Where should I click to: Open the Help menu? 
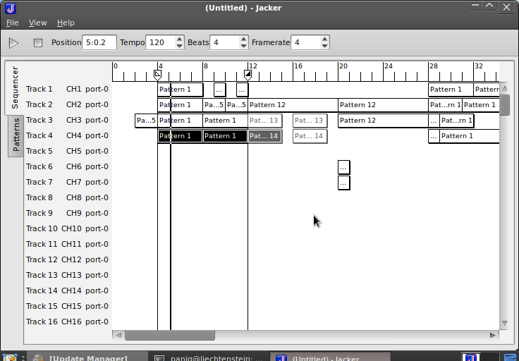[66, 23]
